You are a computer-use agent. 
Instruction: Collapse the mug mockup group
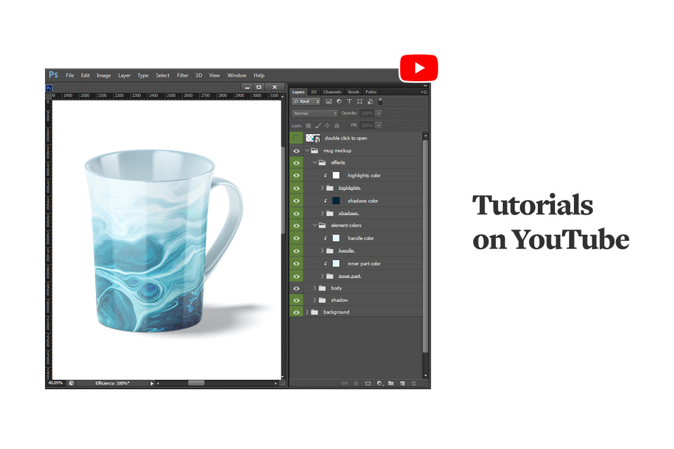(307, 150)
